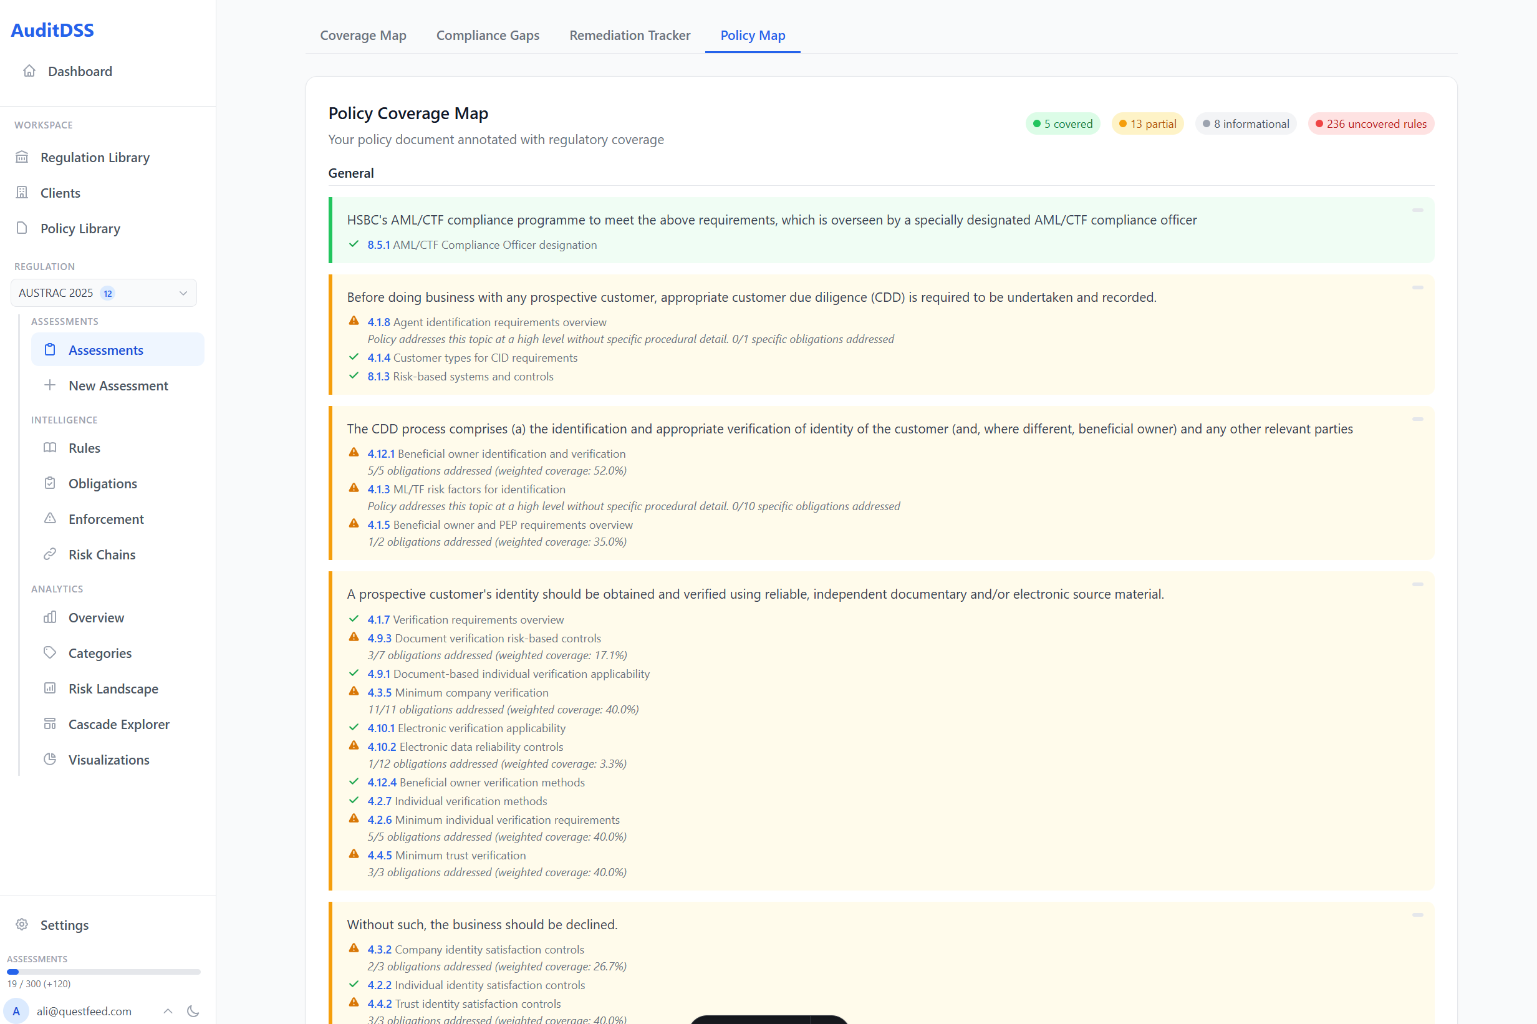Open the Visualizations analytics view
Screen dimensions: 1537x1024
(108, 760)
